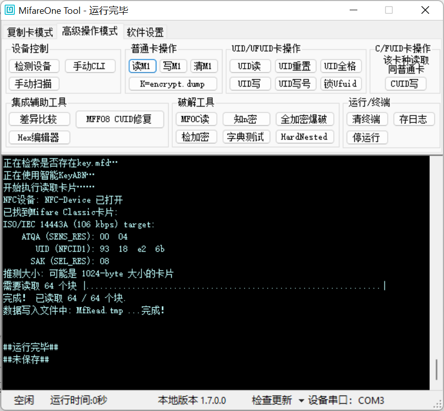Click the SAK (SEL_RES): 08 line
This screenshot has height=411, width=444.
click(x=70, y=261)
